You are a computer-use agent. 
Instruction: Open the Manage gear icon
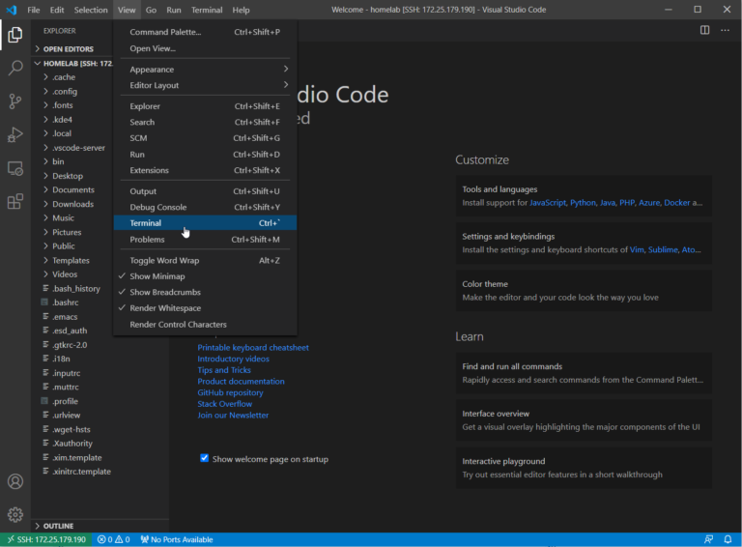tap(15, 514)
